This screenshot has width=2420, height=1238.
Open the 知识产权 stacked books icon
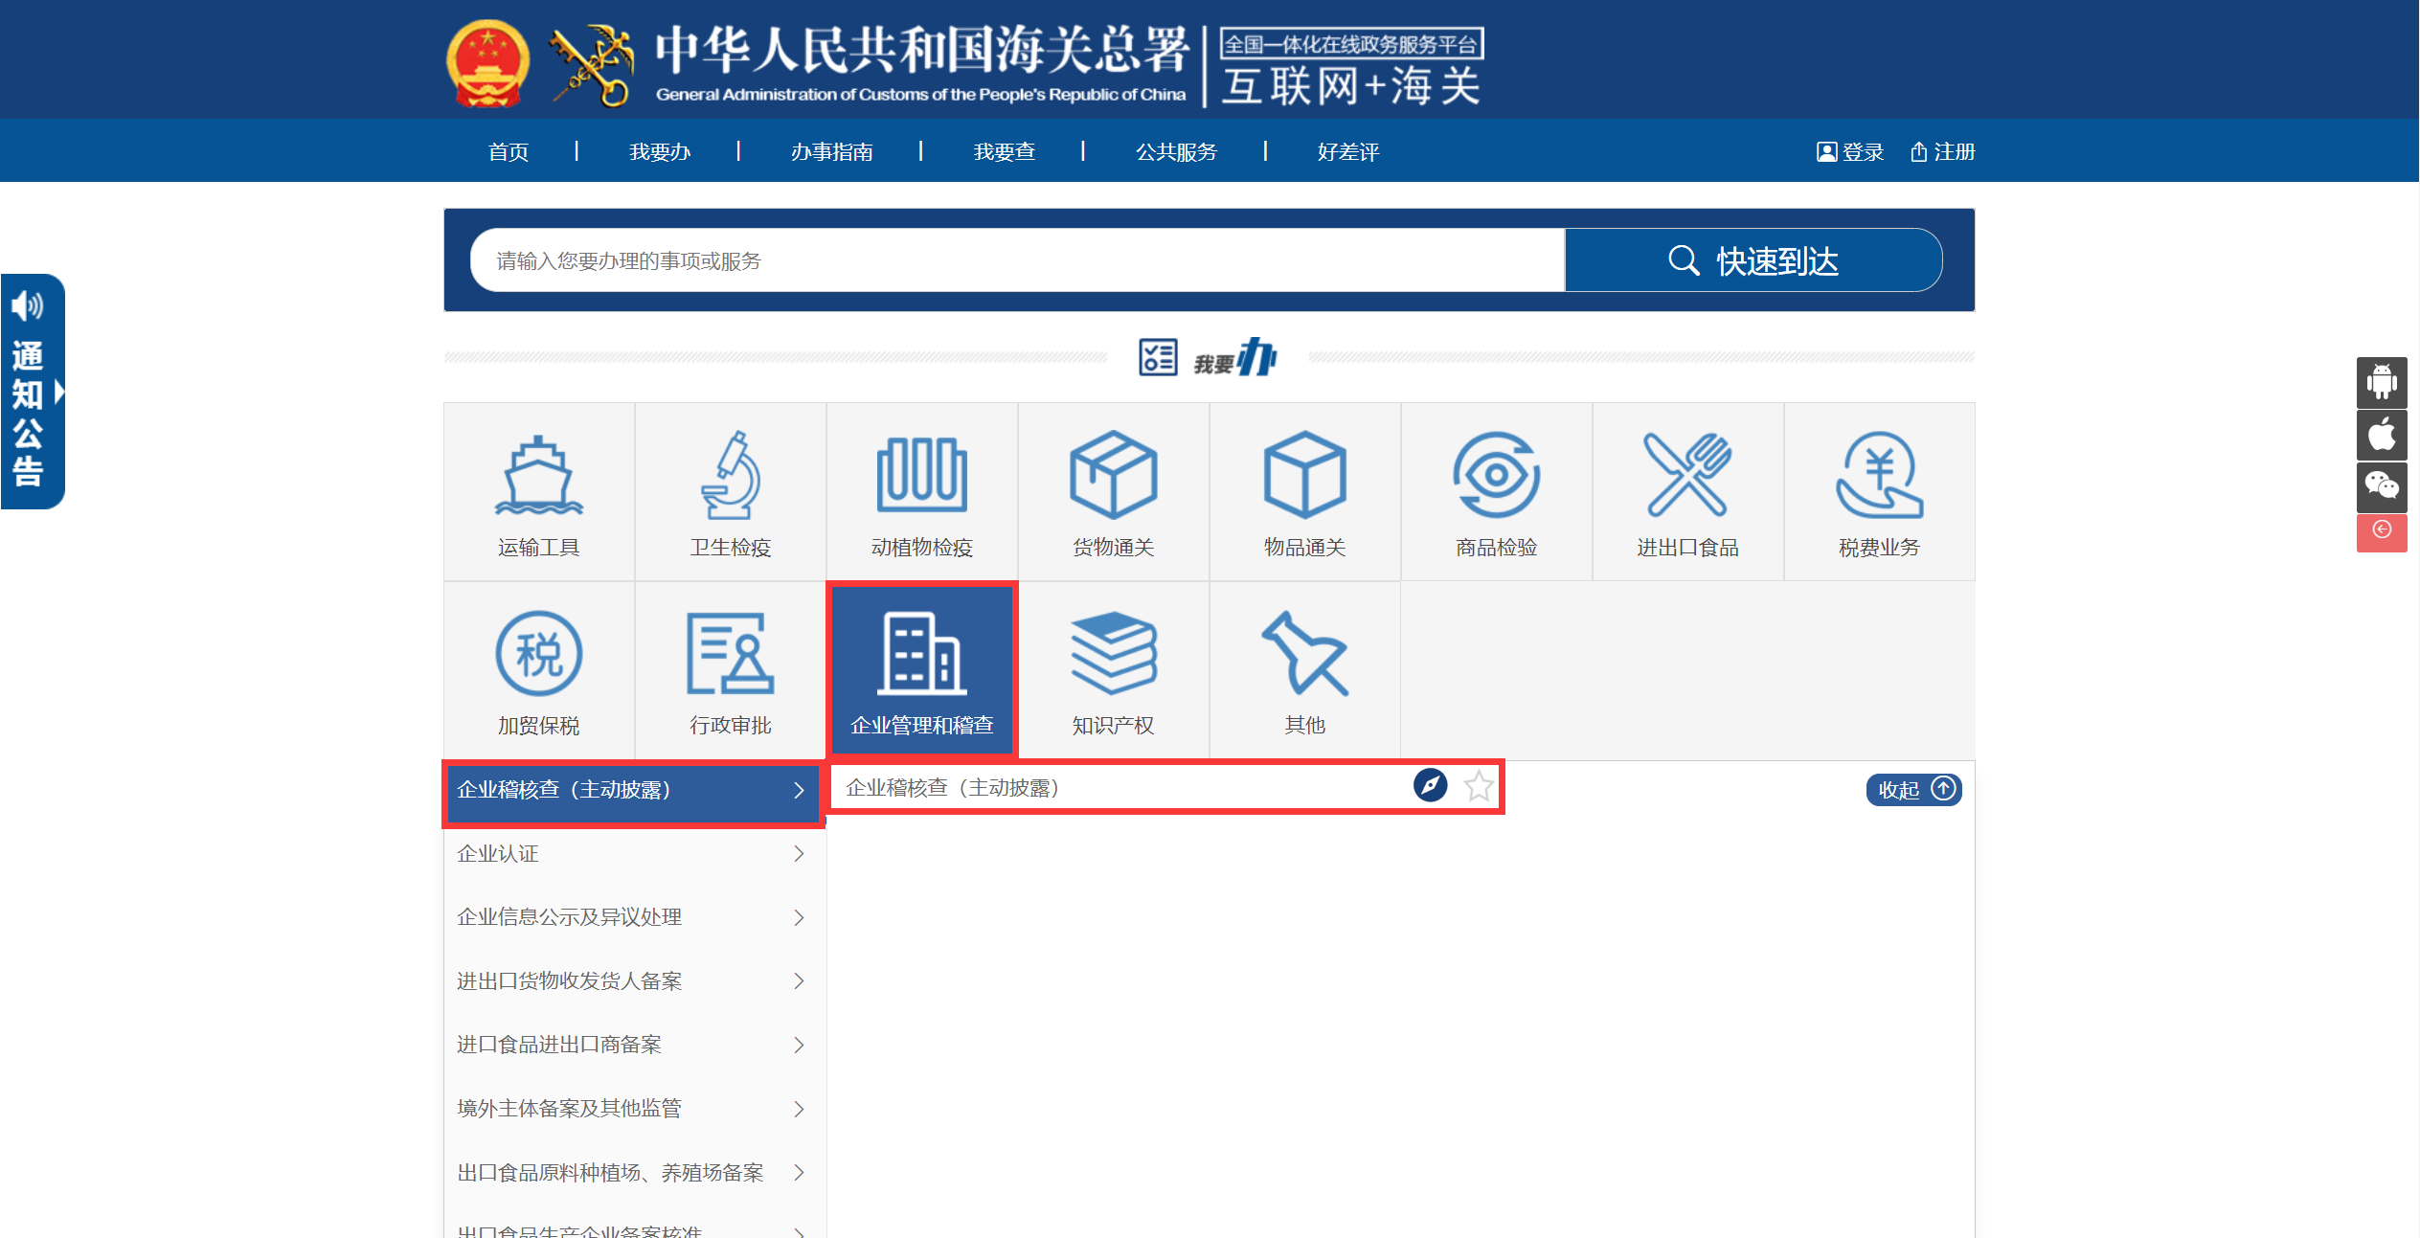[x=1113, y=654]
